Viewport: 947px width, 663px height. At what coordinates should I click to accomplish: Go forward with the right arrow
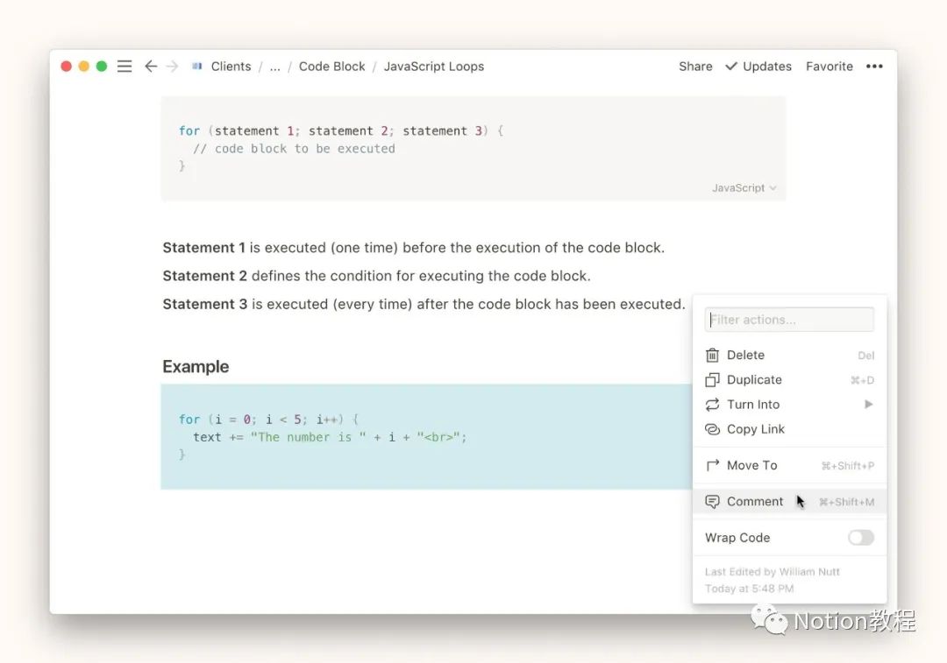(x=172, y=67)
